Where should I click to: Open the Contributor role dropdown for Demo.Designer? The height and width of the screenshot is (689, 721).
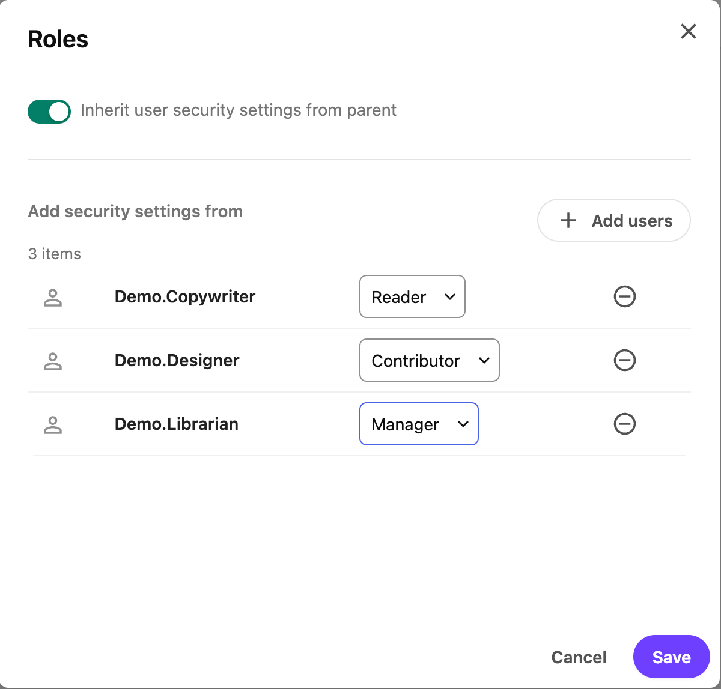(429, 361)
